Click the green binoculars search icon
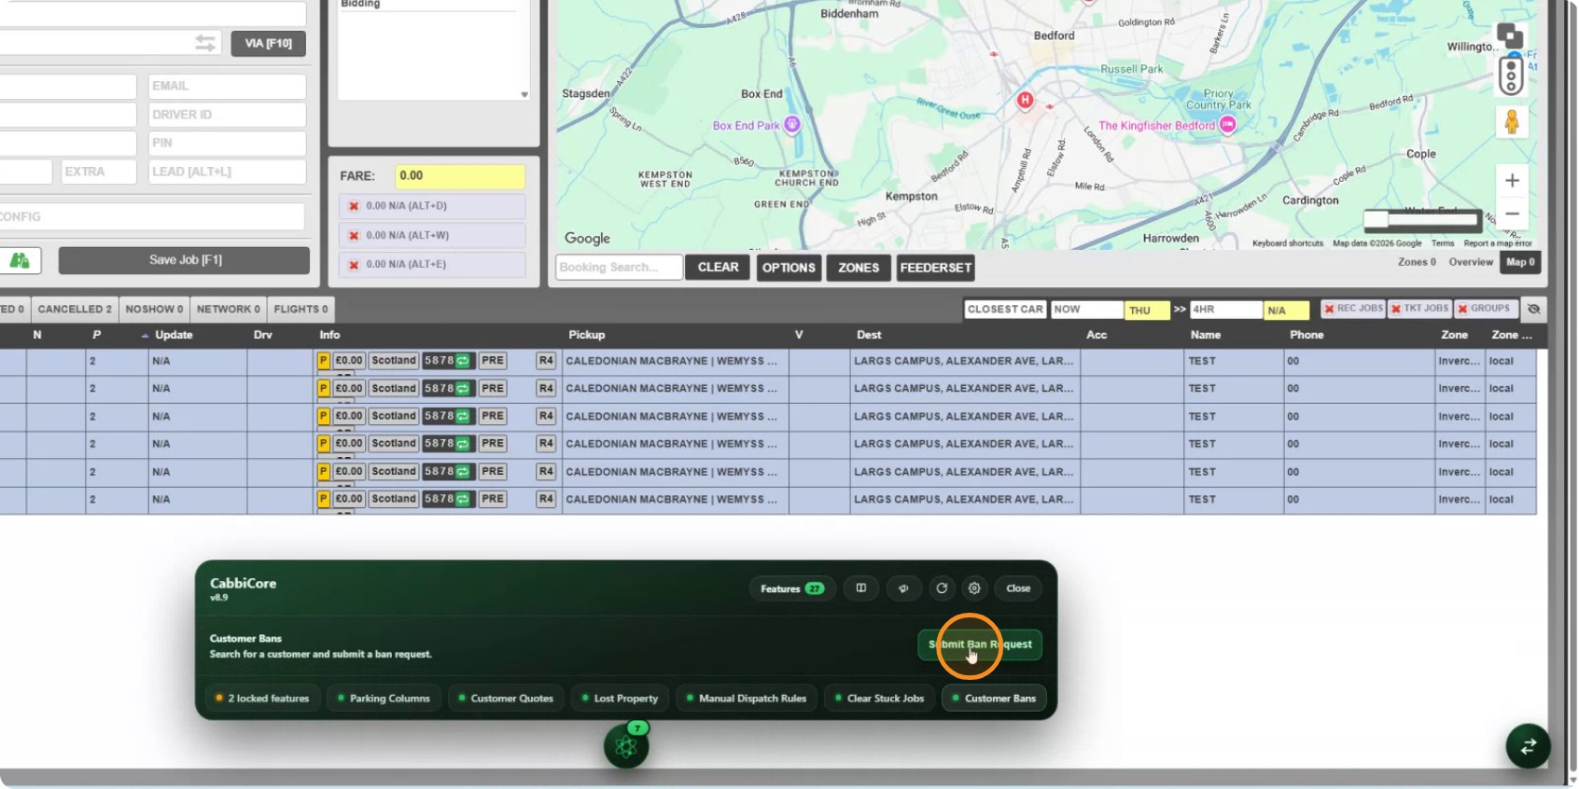1579x789 pixels. coord(20,260)
